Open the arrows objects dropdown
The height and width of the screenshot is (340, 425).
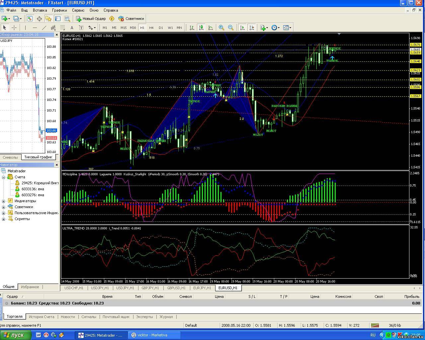[92, 28]
